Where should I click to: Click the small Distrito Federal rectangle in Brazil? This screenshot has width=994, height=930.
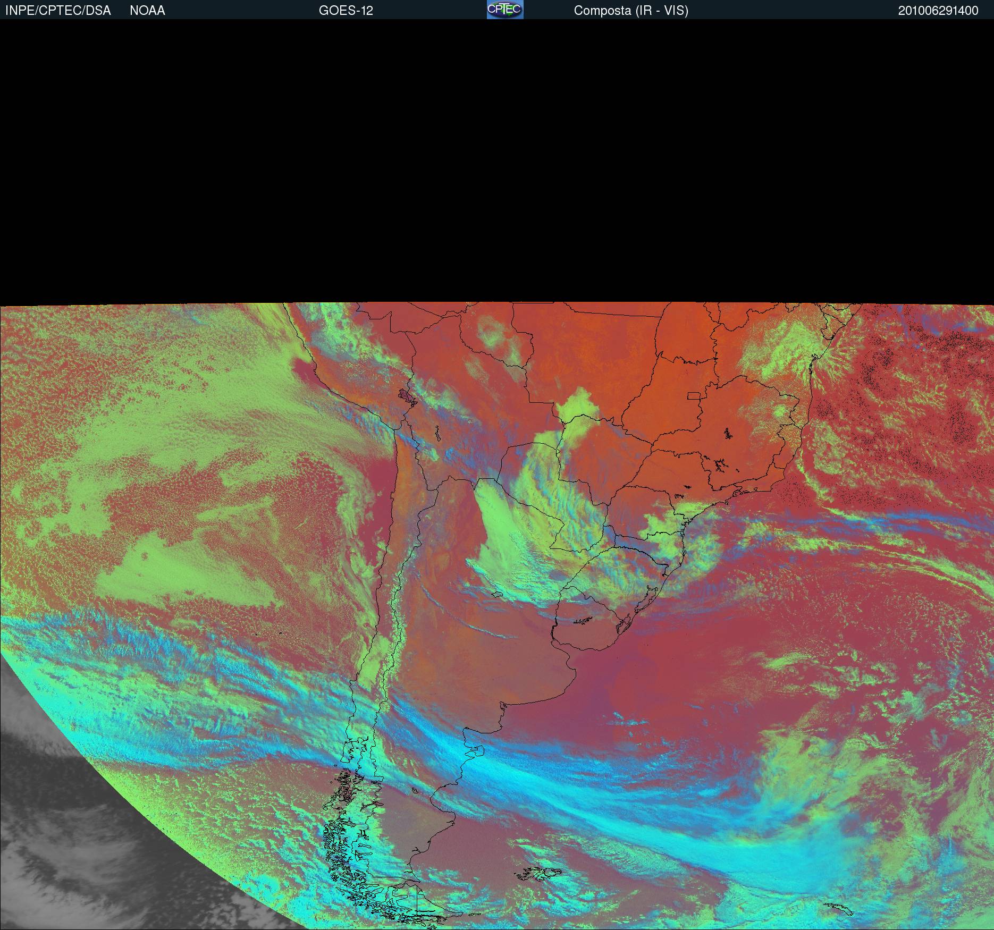694,395
